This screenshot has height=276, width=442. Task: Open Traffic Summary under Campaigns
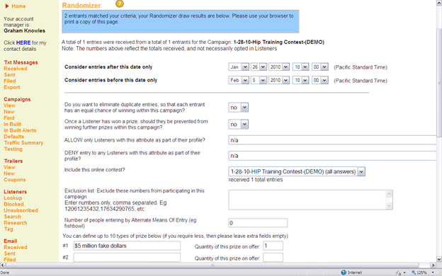tap(23, 143)
